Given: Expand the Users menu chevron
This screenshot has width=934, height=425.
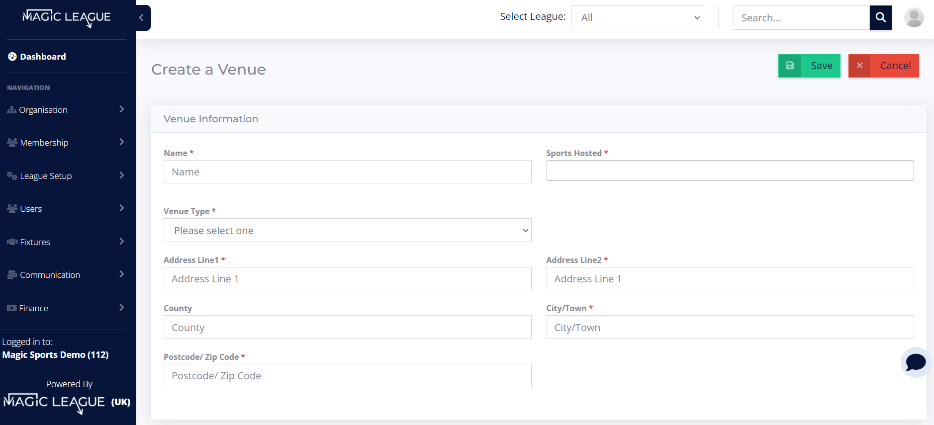Looking at the screenshot, I should tap(121, 208).
